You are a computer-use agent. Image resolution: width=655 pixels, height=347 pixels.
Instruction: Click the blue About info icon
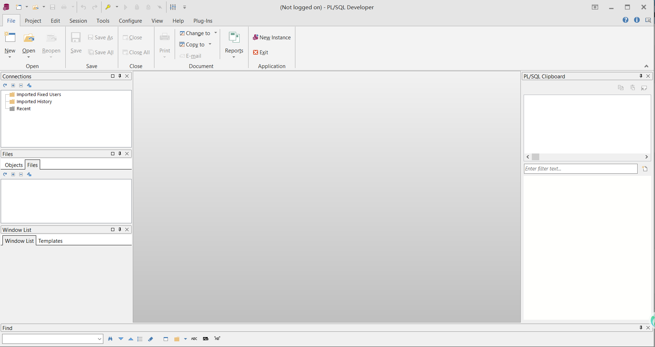(637, 20)
